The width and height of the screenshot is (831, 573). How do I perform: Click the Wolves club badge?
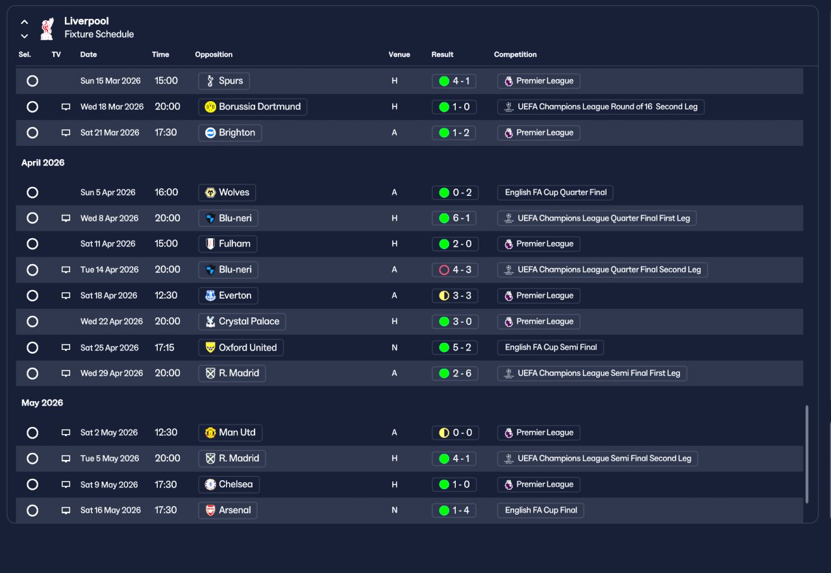click(x=210, y=193)
